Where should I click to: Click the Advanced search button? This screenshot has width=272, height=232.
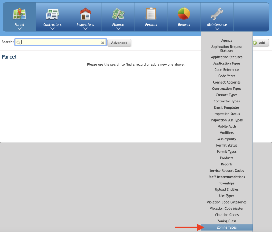point(119,43)
